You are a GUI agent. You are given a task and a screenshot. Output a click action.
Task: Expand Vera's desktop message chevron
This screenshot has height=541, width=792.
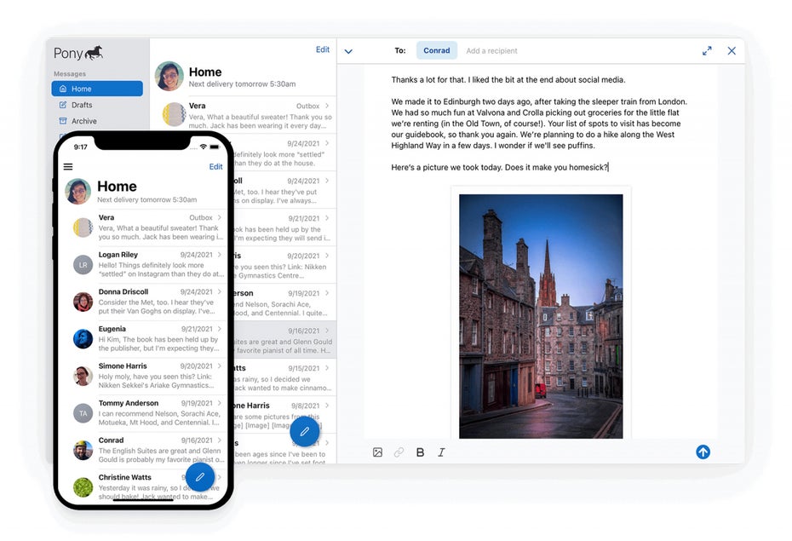pos(327,106)
